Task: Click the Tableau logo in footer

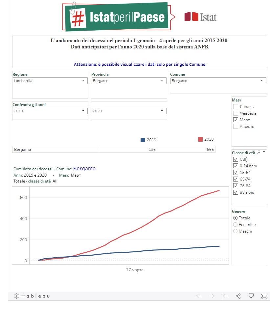Action: 32,296
